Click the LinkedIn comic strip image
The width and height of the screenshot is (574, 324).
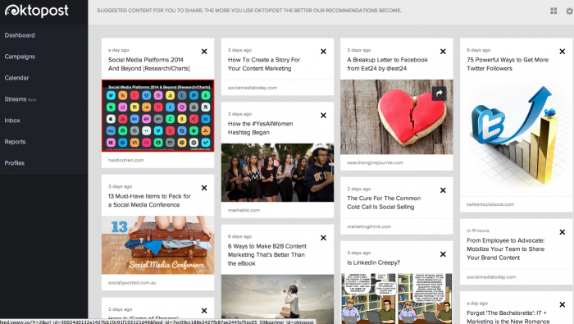point(397,299)
